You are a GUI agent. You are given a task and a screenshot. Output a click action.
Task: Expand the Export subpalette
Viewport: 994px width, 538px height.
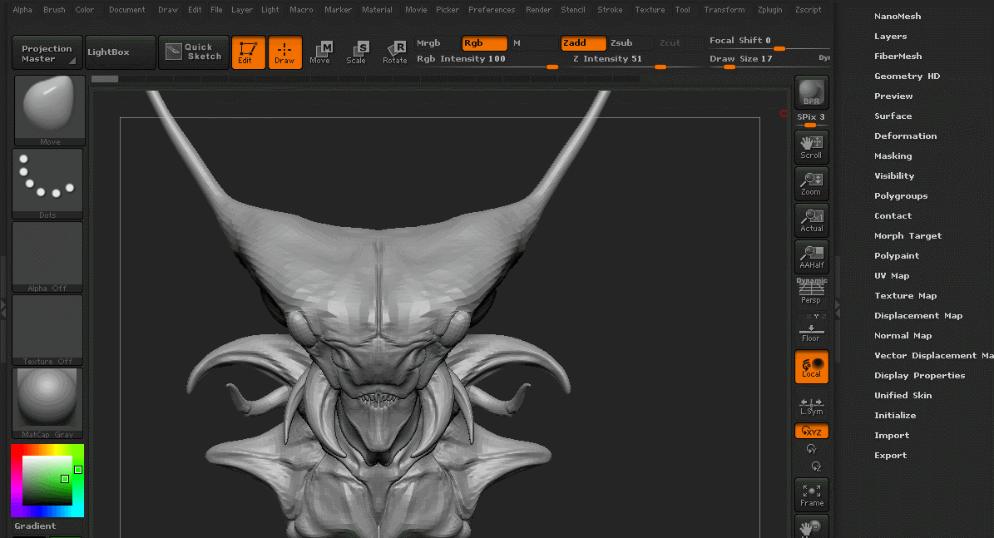click(x=891, y=456)
